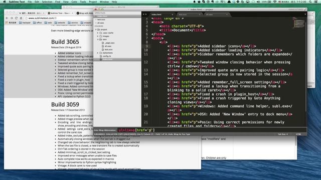Click browser forward arrow button
Image resolution: width=321 pixels, height=180 pixels.
pos(12,18)
